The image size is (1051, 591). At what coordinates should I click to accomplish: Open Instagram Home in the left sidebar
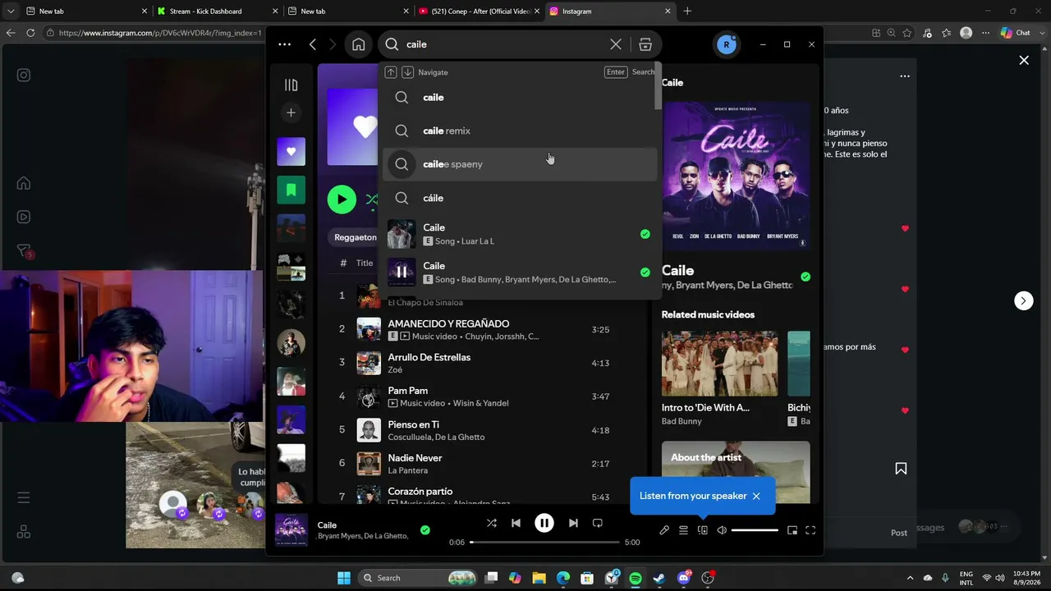tap(24, 183)
